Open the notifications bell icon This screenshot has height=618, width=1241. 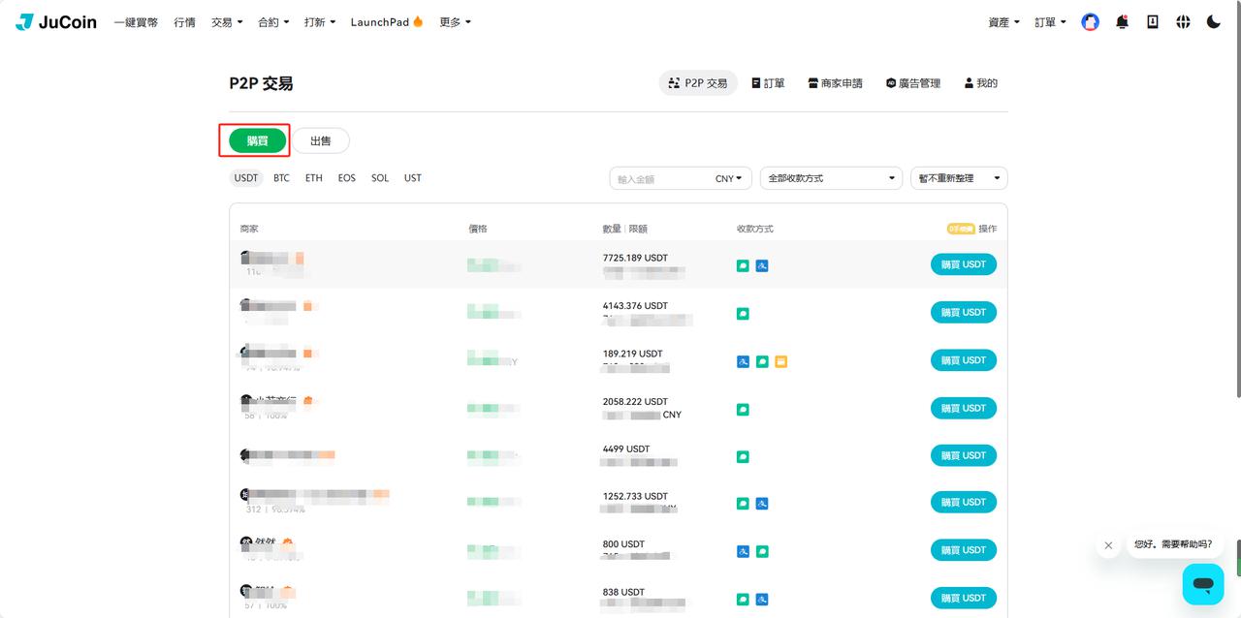point(1122,21)
